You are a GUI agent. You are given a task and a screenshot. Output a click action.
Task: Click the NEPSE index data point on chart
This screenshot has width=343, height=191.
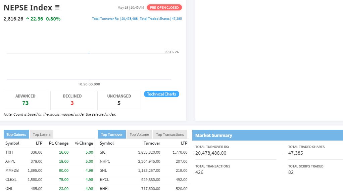tap(89, 53)
